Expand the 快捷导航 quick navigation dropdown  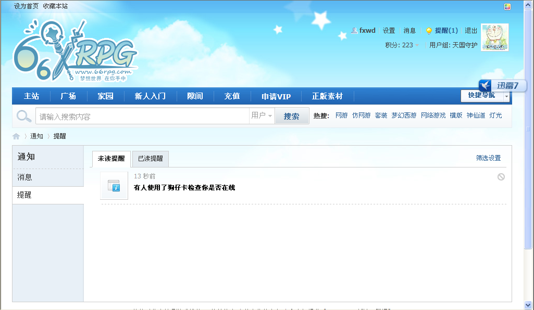[x=506, y=97]
